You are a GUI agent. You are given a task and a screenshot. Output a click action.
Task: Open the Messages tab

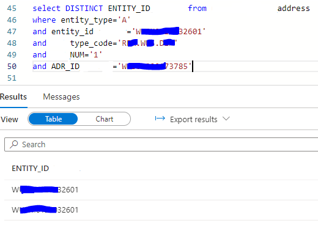61,97
